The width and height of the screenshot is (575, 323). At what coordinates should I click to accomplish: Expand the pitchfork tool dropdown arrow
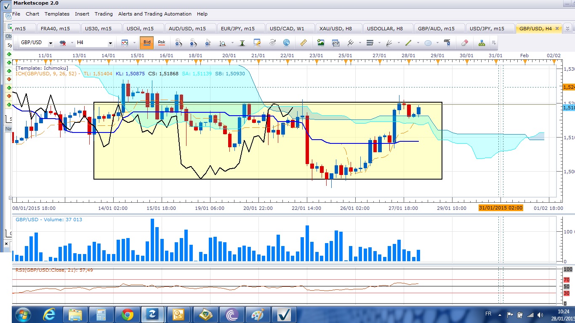360,43
